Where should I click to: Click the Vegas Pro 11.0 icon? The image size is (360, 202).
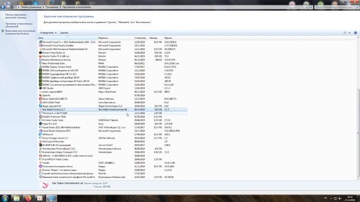pos(40,123)
